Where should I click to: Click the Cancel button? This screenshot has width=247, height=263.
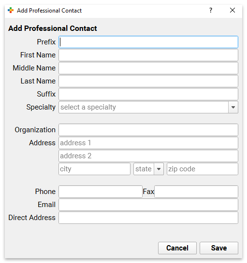pos(177,248)
